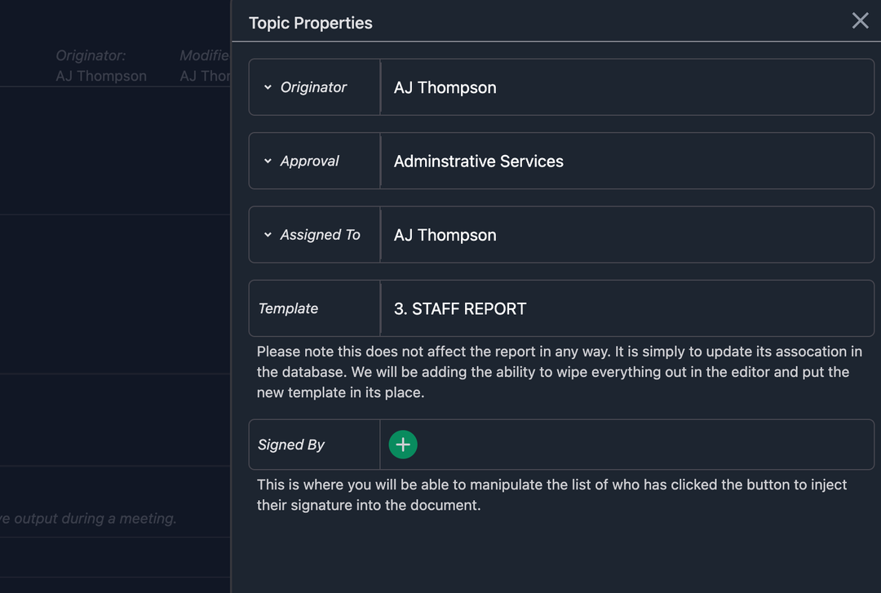Click the Signed By label
Viewport: 881px width, 593px height.
(x=291, y=445)
